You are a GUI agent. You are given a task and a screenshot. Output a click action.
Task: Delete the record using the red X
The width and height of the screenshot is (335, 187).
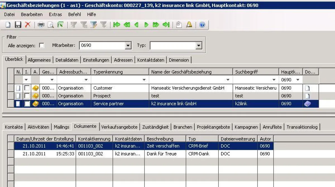click(x=28, y=25)
